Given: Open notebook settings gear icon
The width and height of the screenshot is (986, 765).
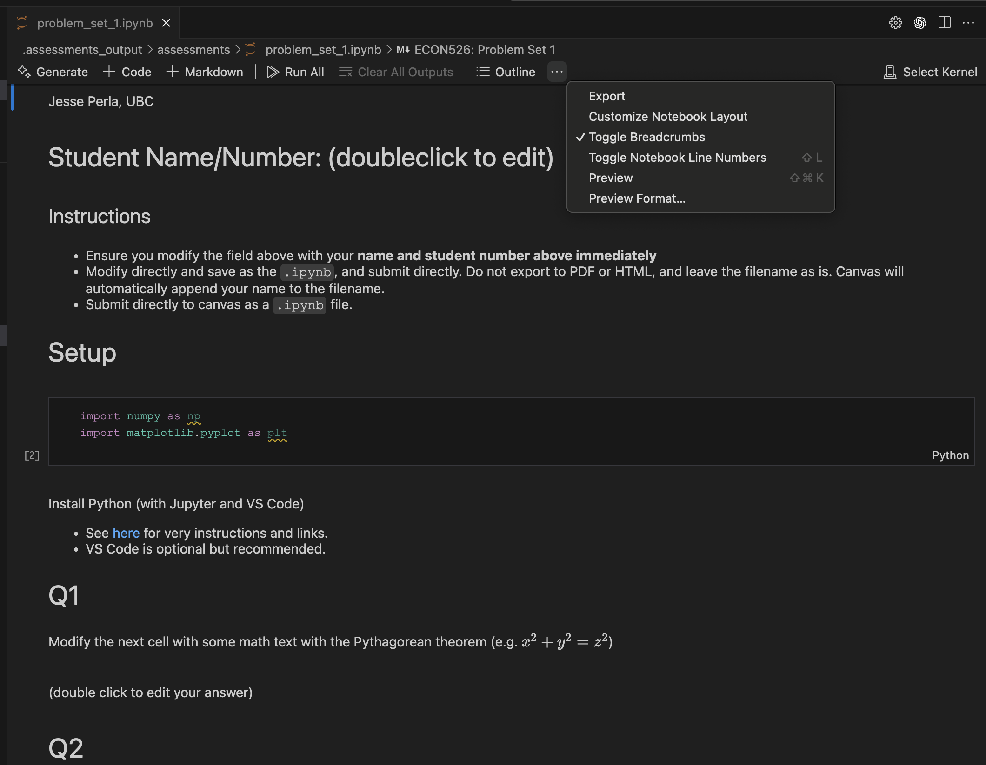Looking at the screenshot, I should coord(895,23).
